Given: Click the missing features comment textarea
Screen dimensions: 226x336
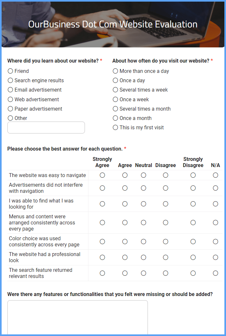Looking at the screenshot, I should click(77, 318).
